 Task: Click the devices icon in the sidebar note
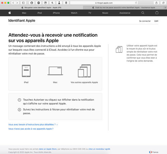[119, 50]
